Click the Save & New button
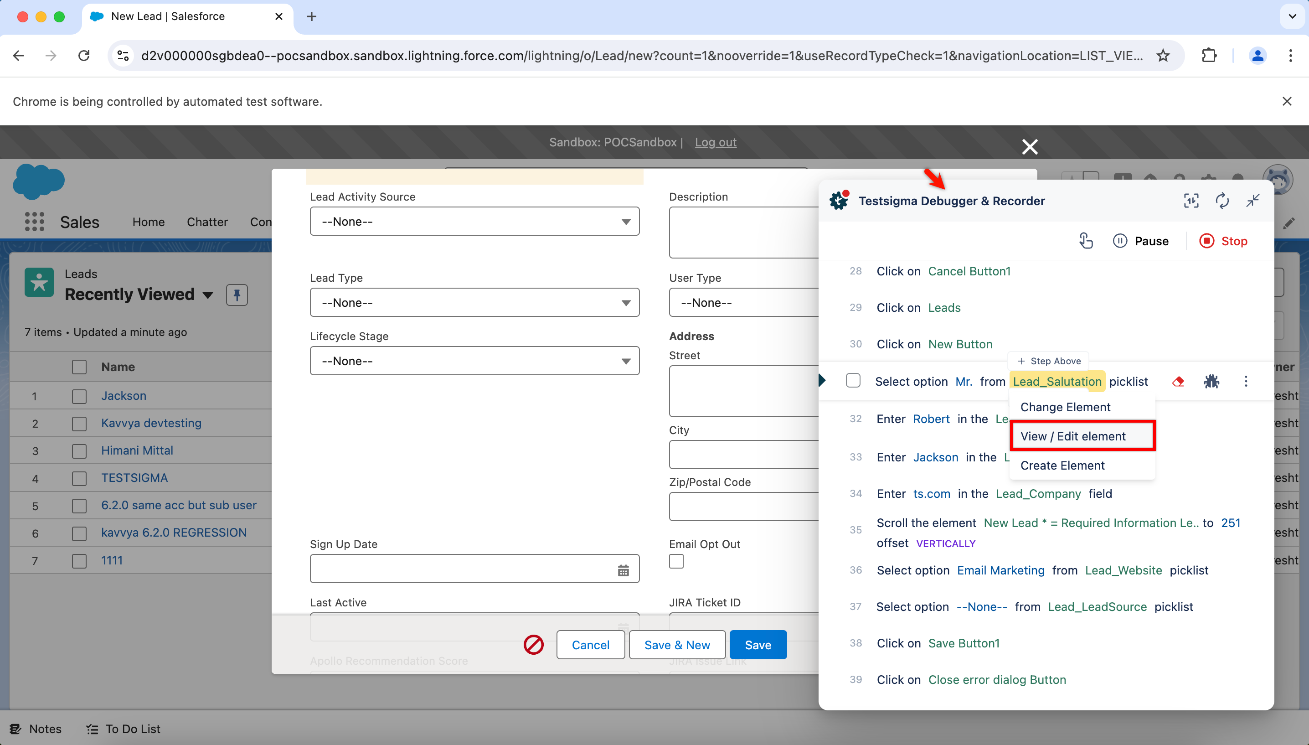This screenshot has height=745, width=1309. pos(676,645)
